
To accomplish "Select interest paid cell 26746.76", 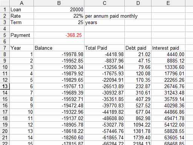I will click(168, 86).
